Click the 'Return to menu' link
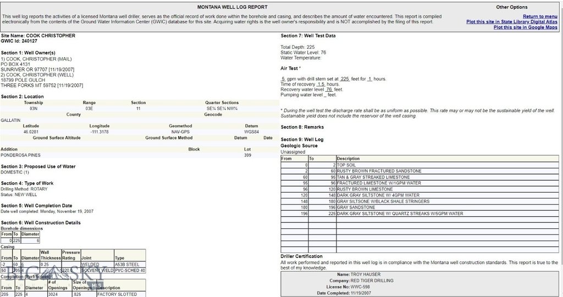The image size is (563, 297). 540,16
